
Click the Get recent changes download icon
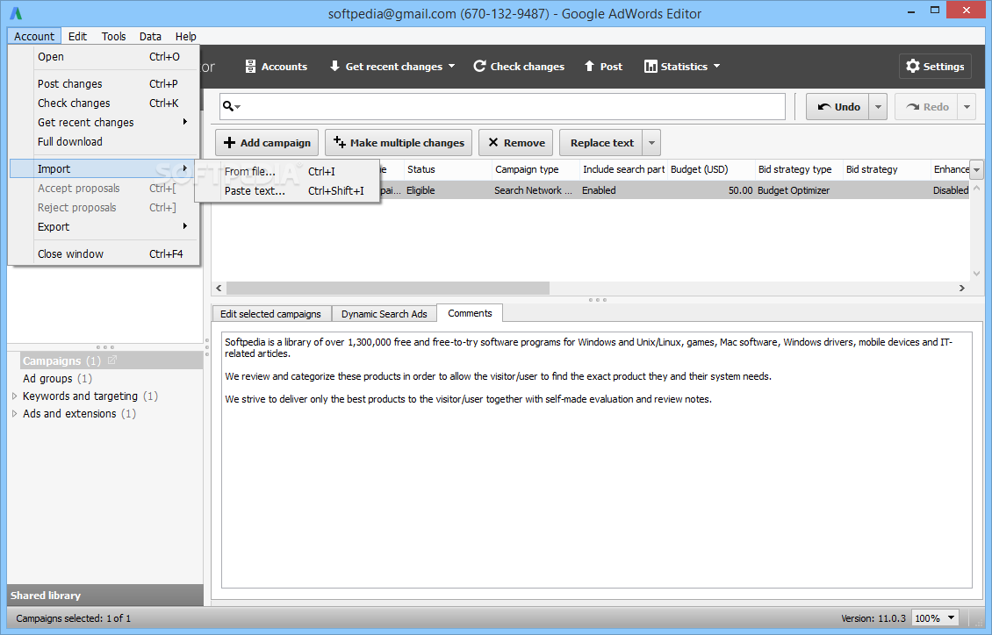(334, 66)
